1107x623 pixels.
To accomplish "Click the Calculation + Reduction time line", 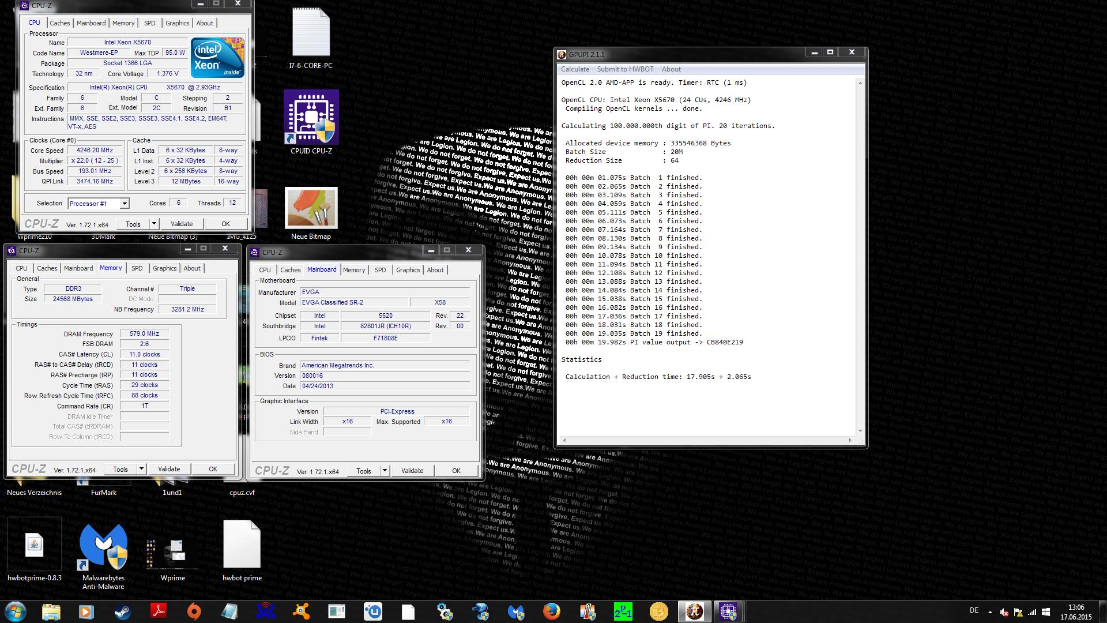I will coord(658,377).
